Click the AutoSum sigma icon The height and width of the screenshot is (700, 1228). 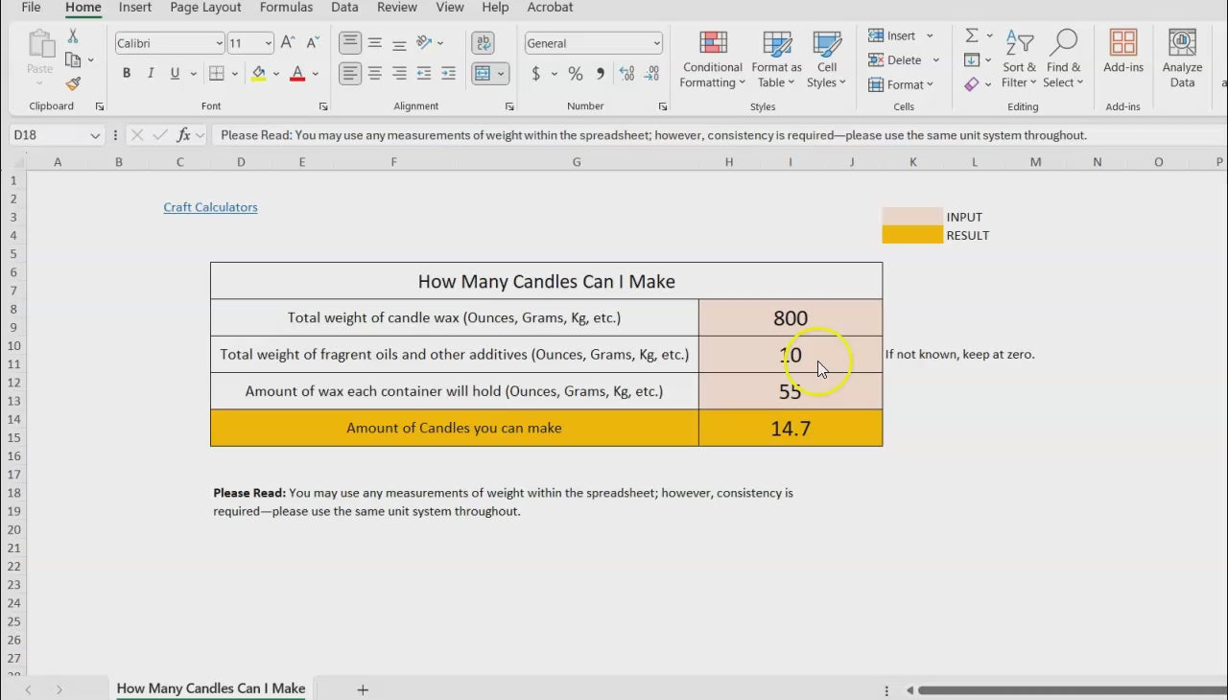[x=972, y=35]
